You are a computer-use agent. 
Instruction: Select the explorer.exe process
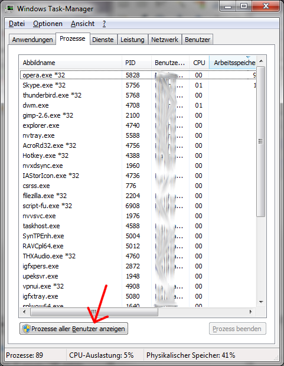pyautogui.click(x=138, y=125)
